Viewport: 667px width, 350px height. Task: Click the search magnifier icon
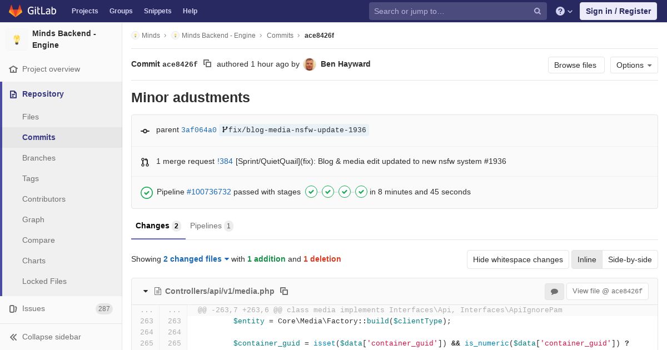(x=537, y=11)
